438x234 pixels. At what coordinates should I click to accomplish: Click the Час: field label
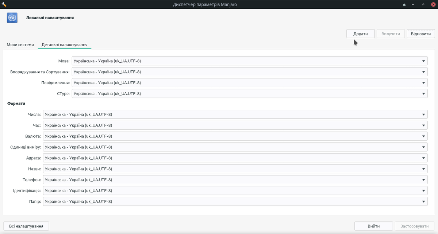click(x=37, y=125)
